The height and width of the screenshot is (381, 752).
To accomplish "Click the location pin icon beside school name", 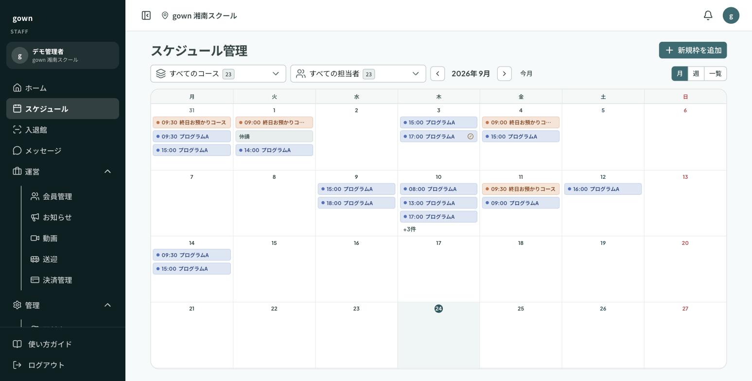I will [165, 16].
